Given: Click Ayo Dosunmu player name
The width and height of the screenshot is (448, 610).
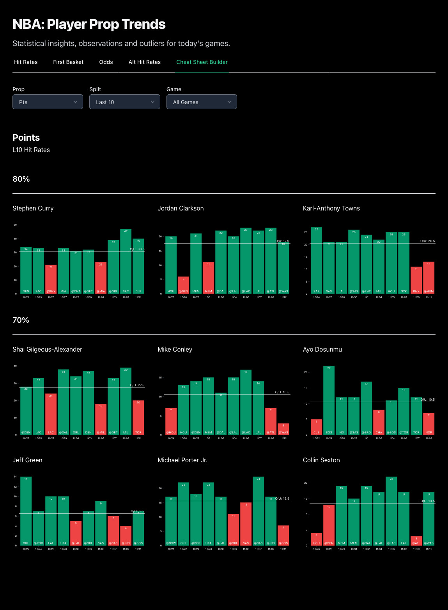Looking at the screenshot, I should click(x=322, y=349).
